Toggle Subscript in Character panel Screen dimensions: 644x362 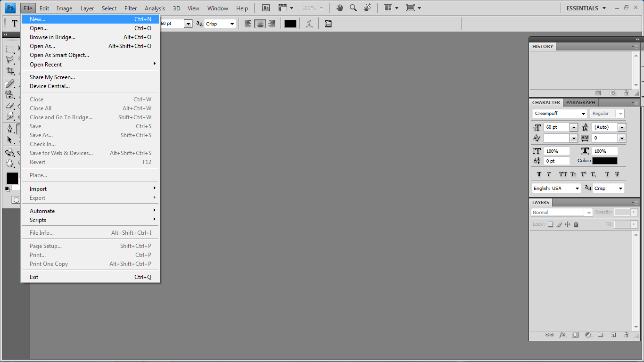(x=594, y=174)
